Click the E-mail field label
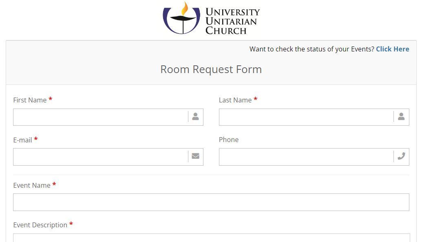Screen dimensions: 422x242 [22, 140]
